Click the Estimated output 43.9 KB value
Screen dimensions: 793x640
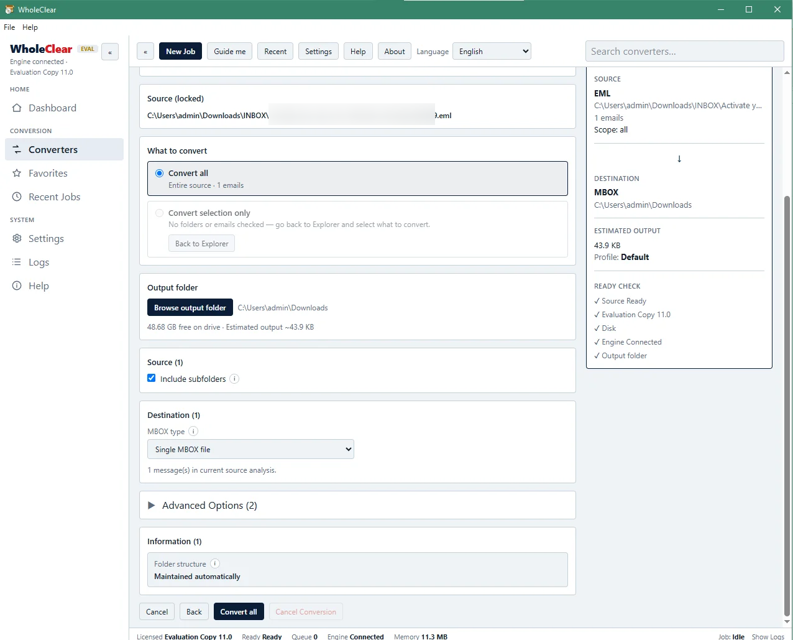pyautogui.click(x=607, y=246)
